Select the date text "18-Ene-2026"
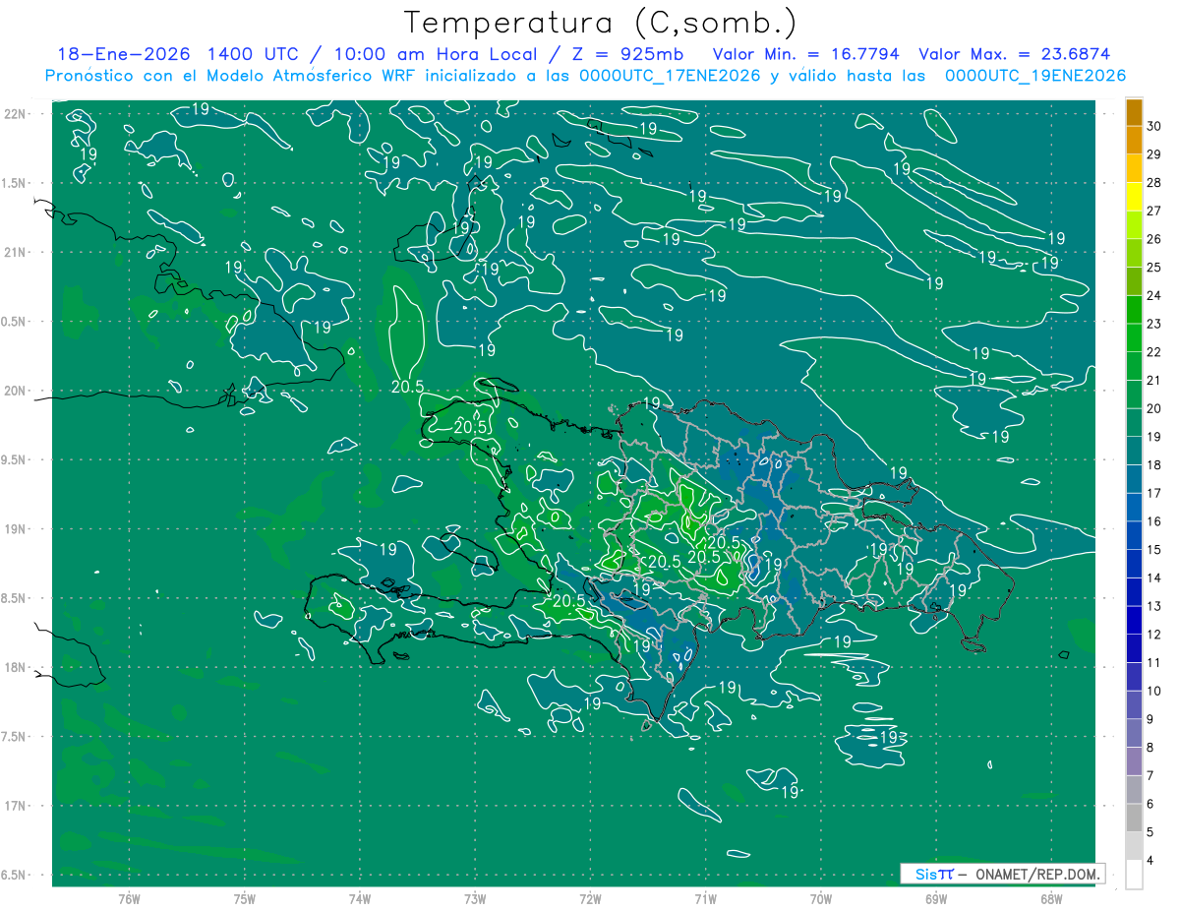This screenshot has width=1180, height=912. [123, 54]
